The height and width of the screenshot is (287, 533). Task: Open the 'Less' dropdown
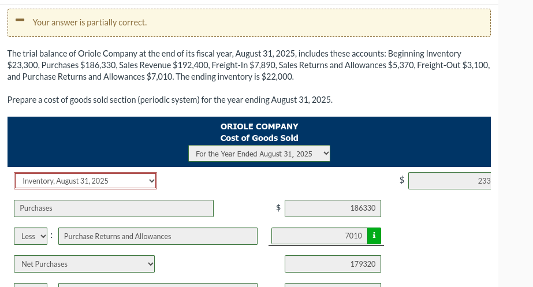pos(31,236)
